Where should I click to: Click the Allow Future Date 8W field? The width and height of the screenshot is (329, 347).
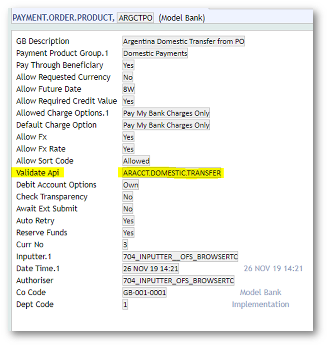click(x=129, y=89)
